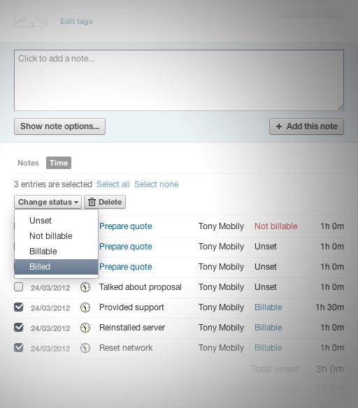Choose Unset from the status menu

(x=56, y=221)
